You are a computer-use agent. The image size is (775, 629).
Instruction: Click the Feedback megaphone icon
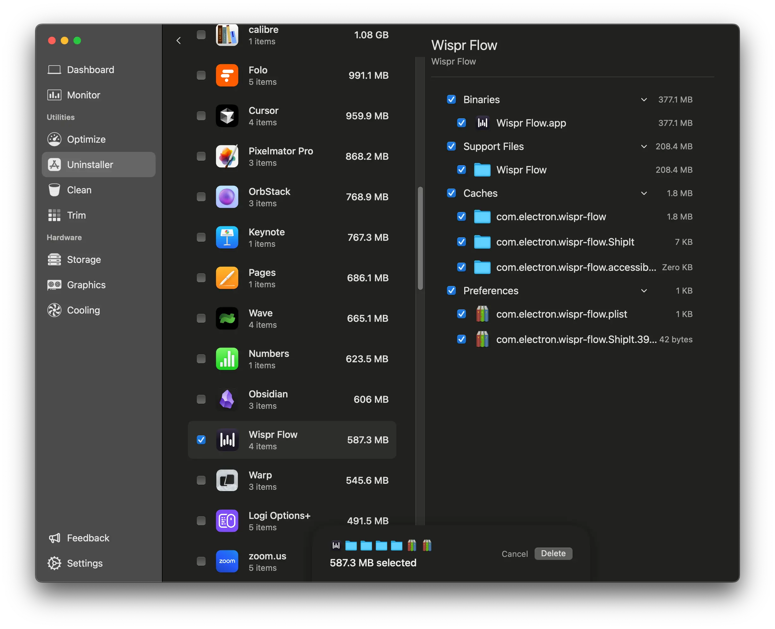pos(54,538)
